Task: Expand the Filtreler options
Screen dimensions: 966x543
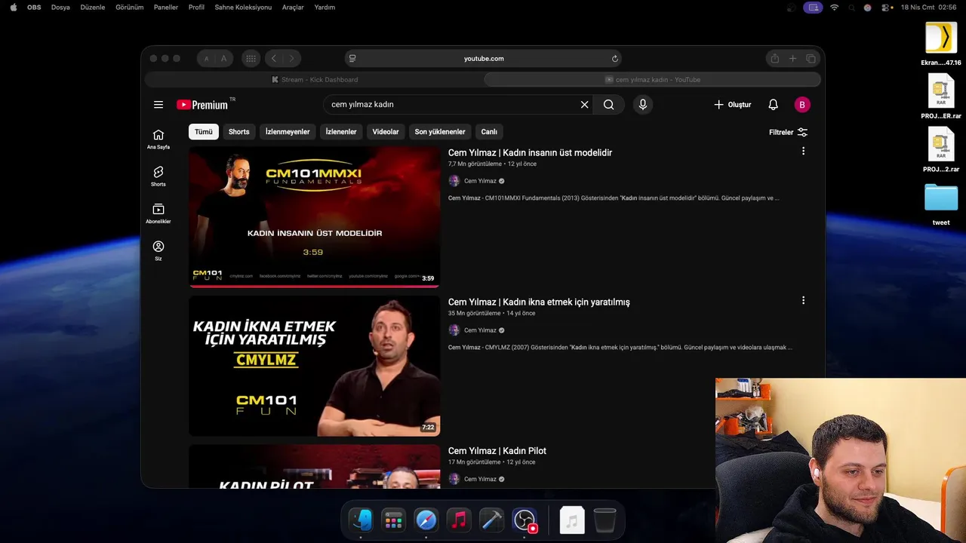Action: (x=788, y=132)
